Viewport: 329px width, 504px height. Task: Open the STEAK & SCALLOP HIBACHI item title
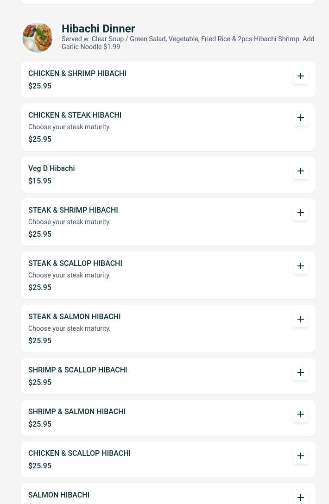pos(75,263)
